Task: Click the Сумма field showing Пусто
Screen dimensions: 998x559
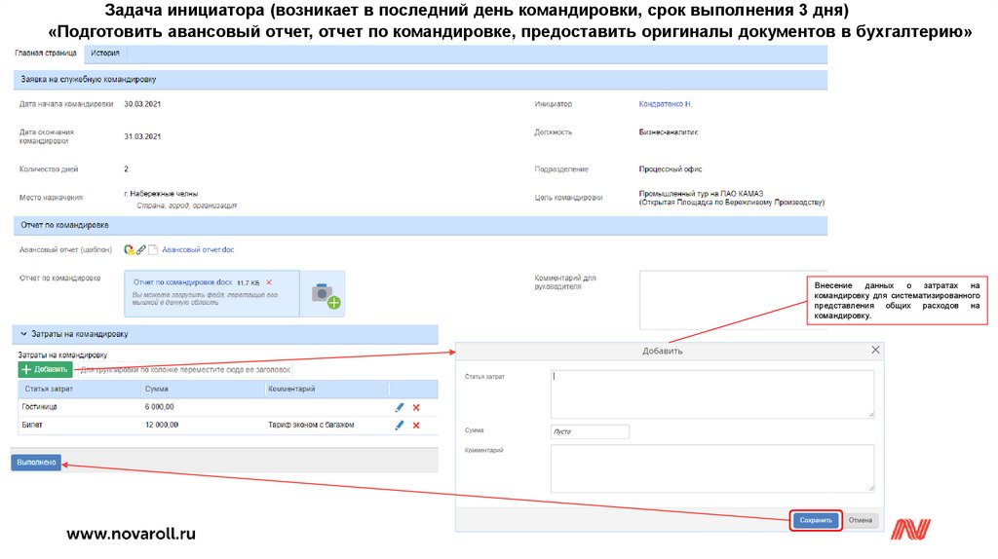Action: coord(590,431)
